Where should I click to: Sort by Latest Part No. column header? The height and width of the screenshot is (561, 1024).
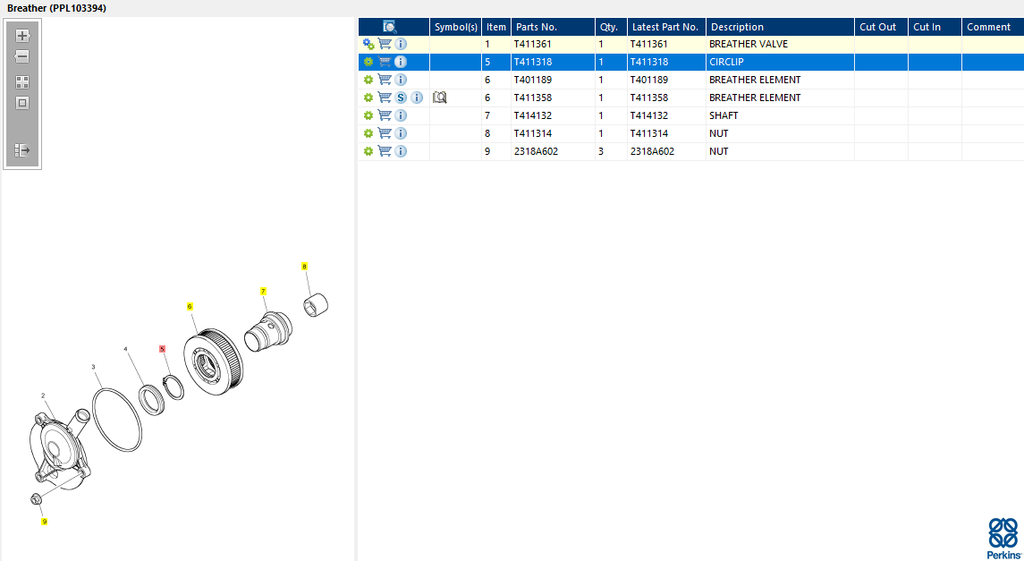667,27
